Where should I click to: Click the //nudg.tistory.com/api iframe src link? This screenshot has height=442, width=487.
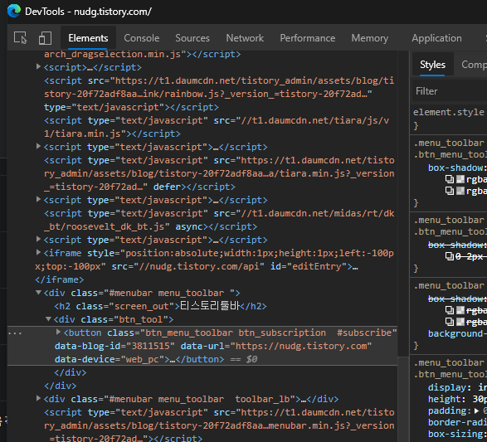(201, 266)
